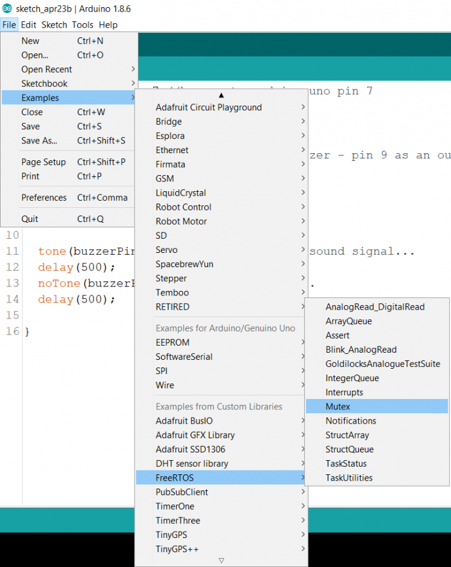This screenshot has height=567, width=451.
Task: Open TimerOne examples
Action: 222,506
